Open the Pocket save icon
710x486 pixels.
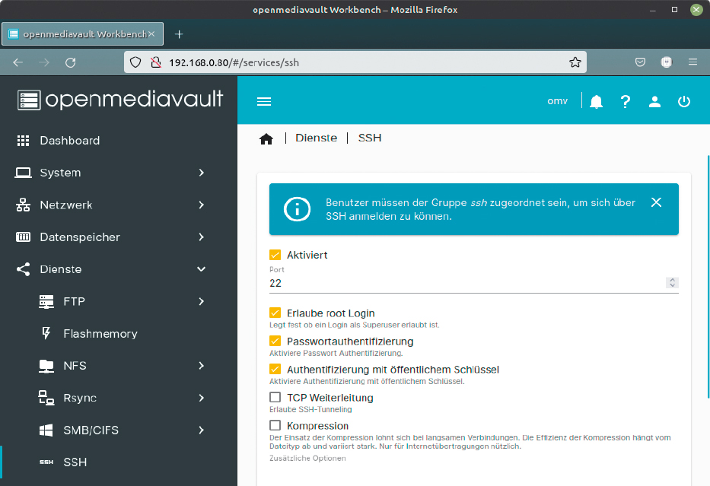pos(640,62)
